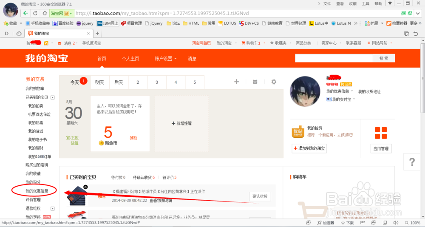Open the 抢票神器 extension
This screenshot has height=227, width=425.
pos(397,23)
